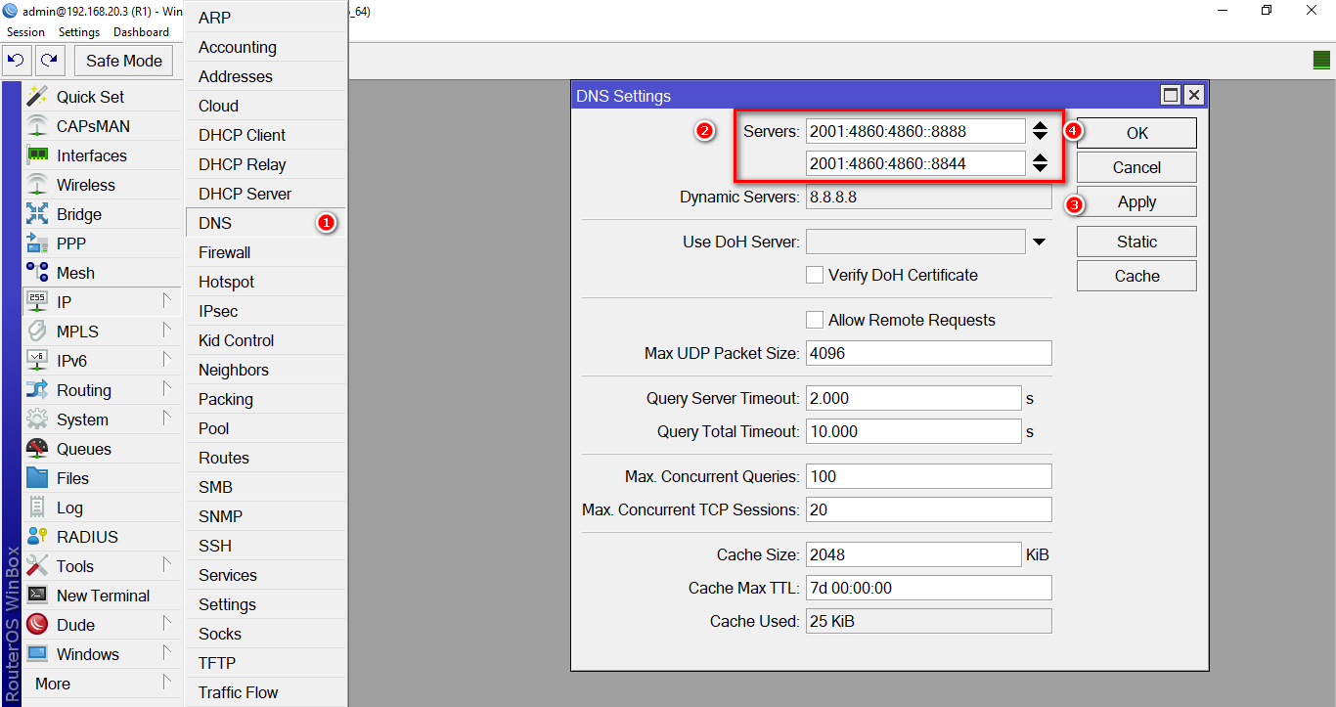Tick the Allow Remote Requests checkbox

click(x=814, y=320)
